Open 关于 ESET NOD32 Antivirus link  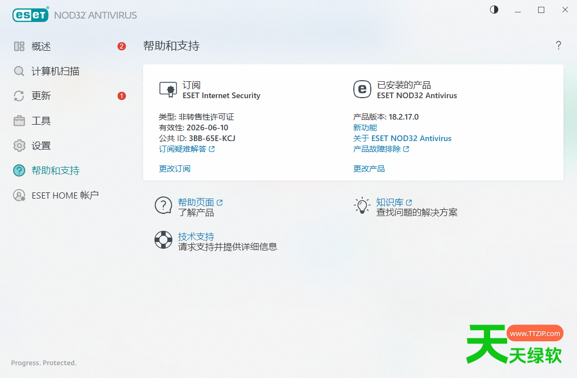coord(402,138)
